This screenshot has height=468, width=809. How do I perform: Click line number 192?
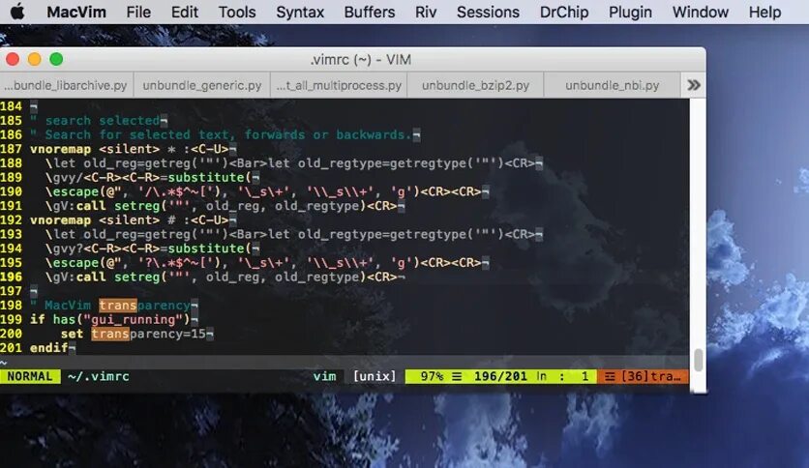12,220
